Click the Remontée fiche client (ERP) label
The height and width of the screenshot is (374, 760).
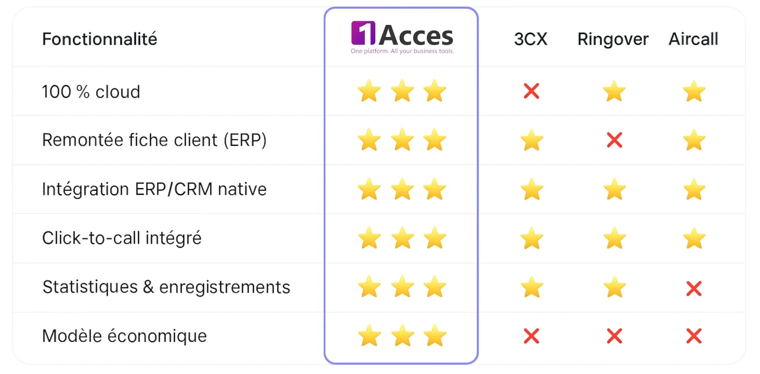coord(154,140)
